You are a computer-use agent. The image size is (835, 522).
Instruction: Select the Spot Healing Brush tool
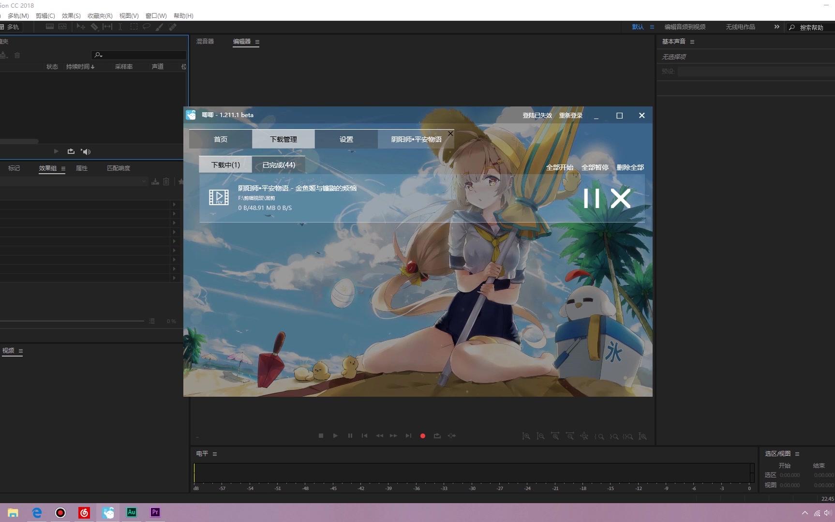point(173,27)
